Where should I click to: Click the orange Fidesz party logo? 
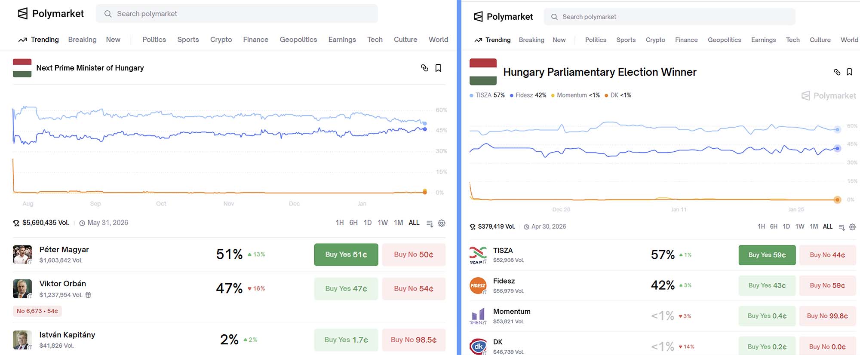click(x=478, y=285)
